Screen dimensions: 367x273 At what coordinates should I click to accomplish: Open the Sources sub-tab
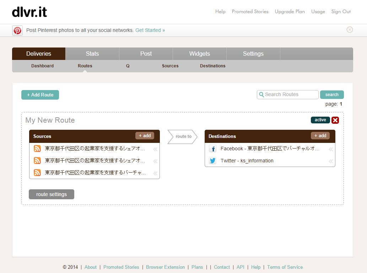coord(170,66)
